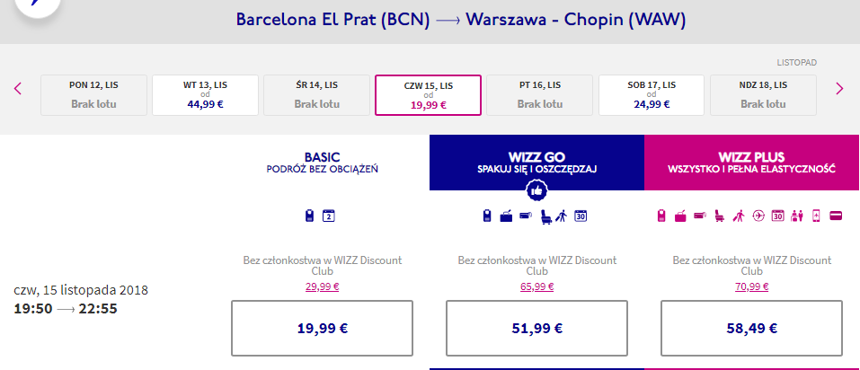Select the SOB 17, LIS date tab
The height and width of the screenshot is (370, 860).
651,95
